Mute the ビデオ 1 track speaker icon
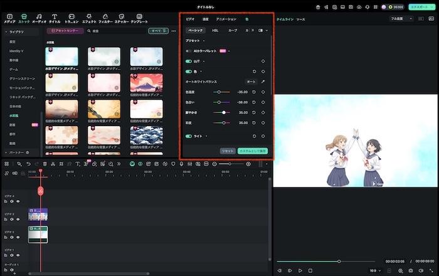 coord(12,255)
